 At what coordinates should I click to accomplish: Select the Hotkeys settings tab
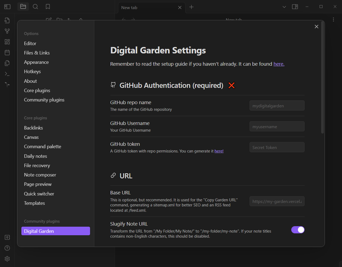pos(32,71)
